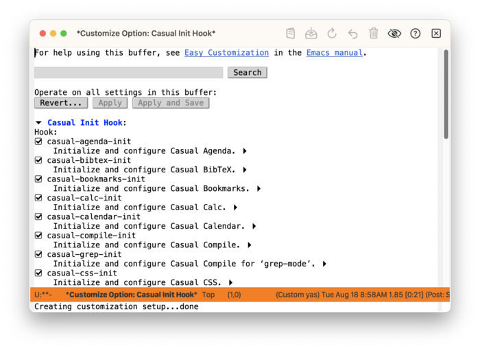
Task: Open the Emacs manual link
Action: coord(335,53)
